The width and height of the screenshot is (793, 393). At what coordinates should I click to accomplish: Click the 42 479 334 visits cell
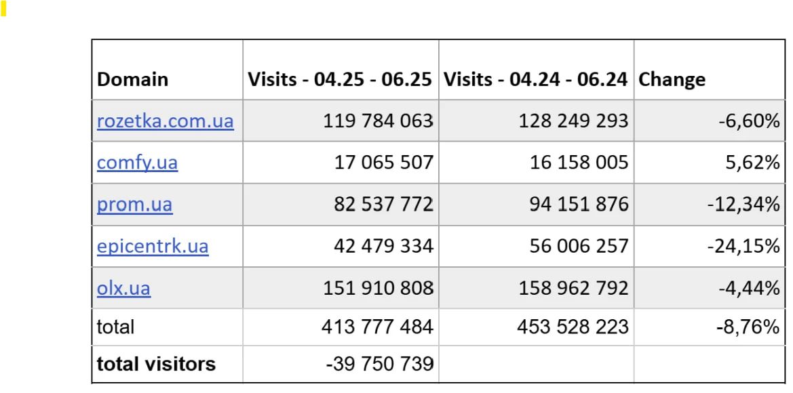point(383,246)
